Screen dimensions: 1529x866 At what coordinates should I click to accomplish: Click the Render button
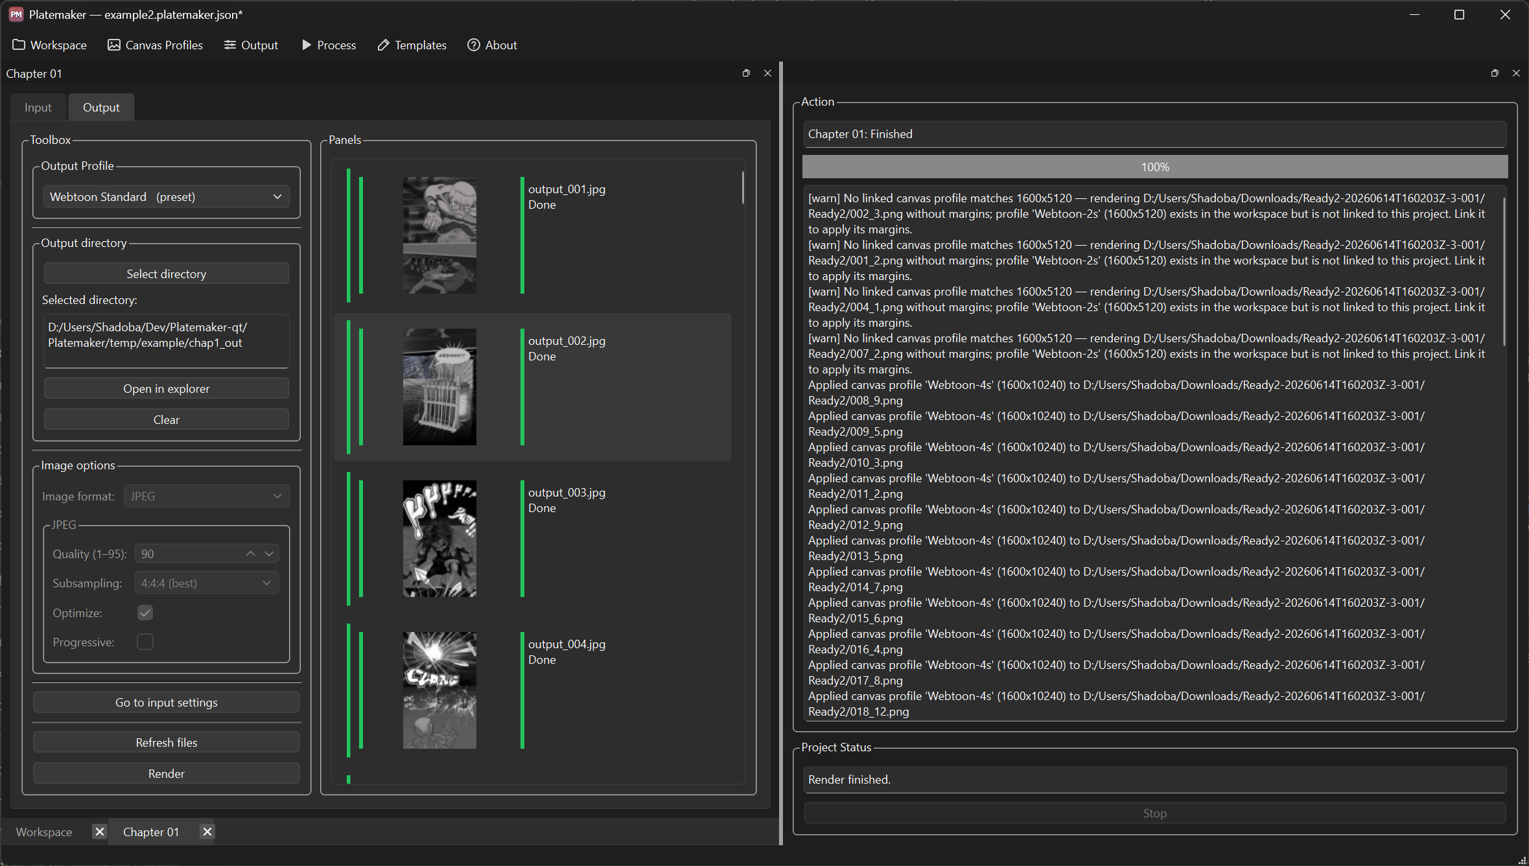coord(167,773)
